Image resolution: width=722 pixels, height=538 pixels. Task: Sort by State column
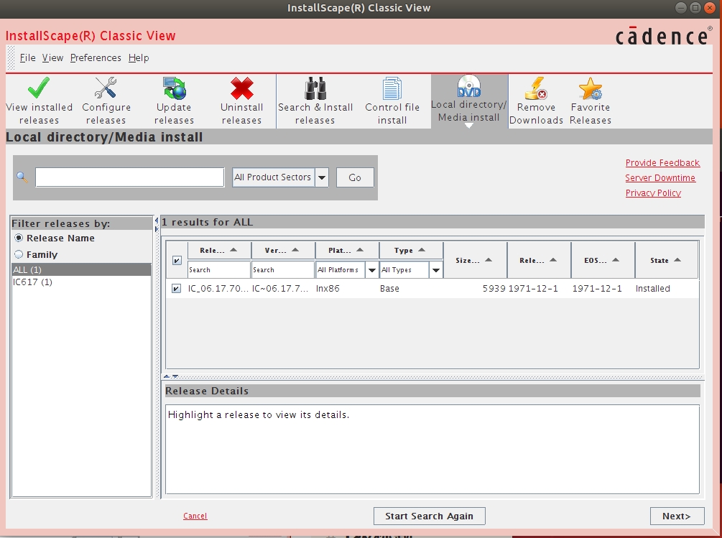tap(666, 260)
